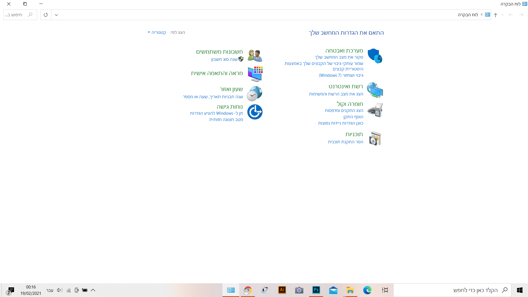The image size is (528, 297).
Task: Open Appearance and Personalization monitor icon
Action: pyautogui.click(x=255, y=74)
